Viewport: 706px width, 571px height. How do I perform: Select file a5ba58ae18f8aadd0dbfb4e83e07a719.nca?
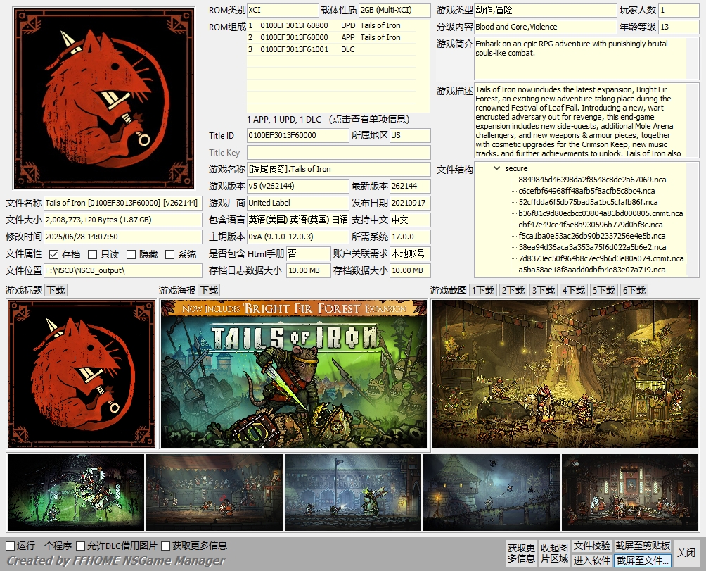(591, 270)
